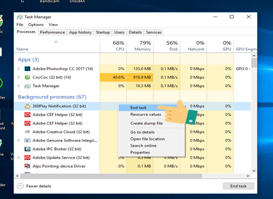Click the horizontal scrollbar left arrow

coord(17,176)
